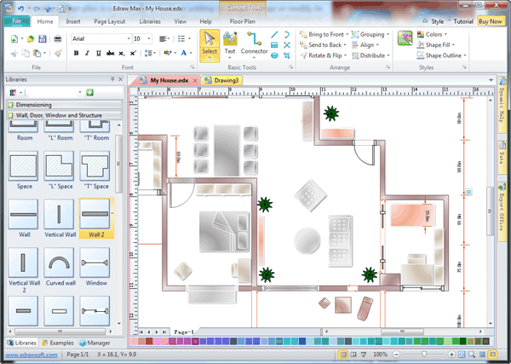Toggle Bold text formatting
511x364 pixels.
point(76,53)
